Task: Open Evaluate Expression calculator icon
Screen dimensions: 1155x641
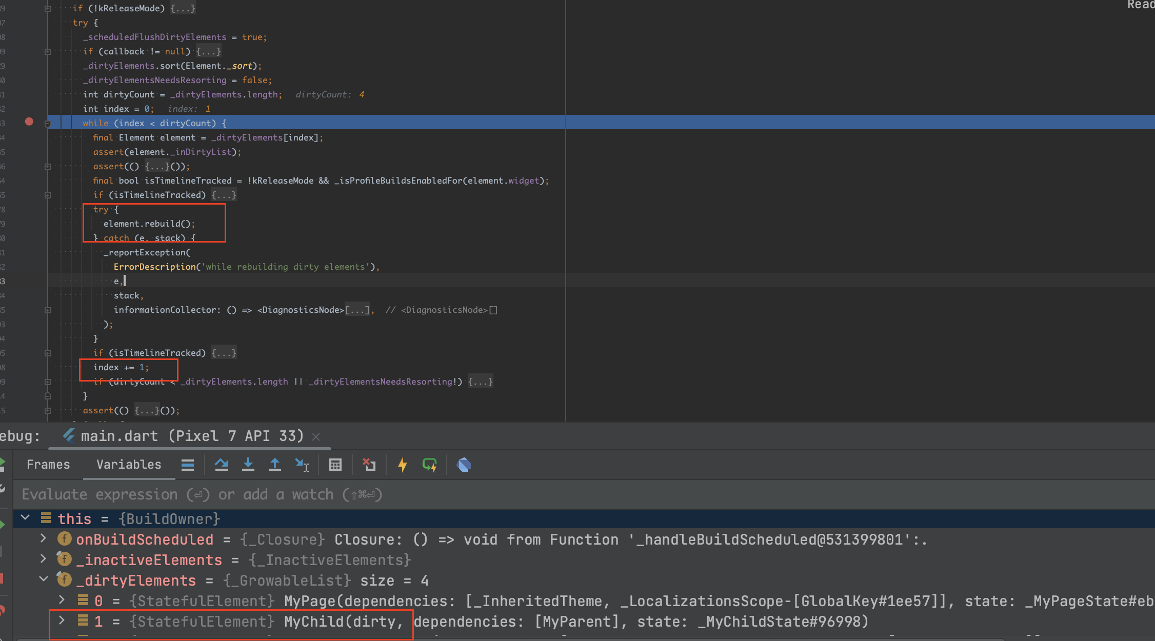Action: (335, 465)
